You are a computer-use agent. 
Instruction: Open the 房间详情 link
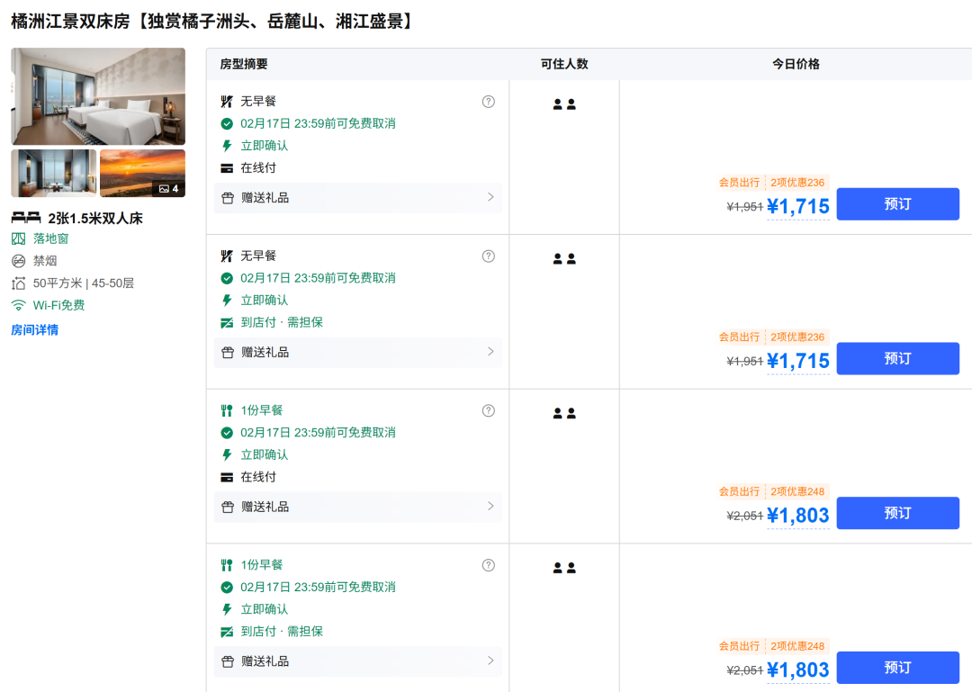(35, 330)
